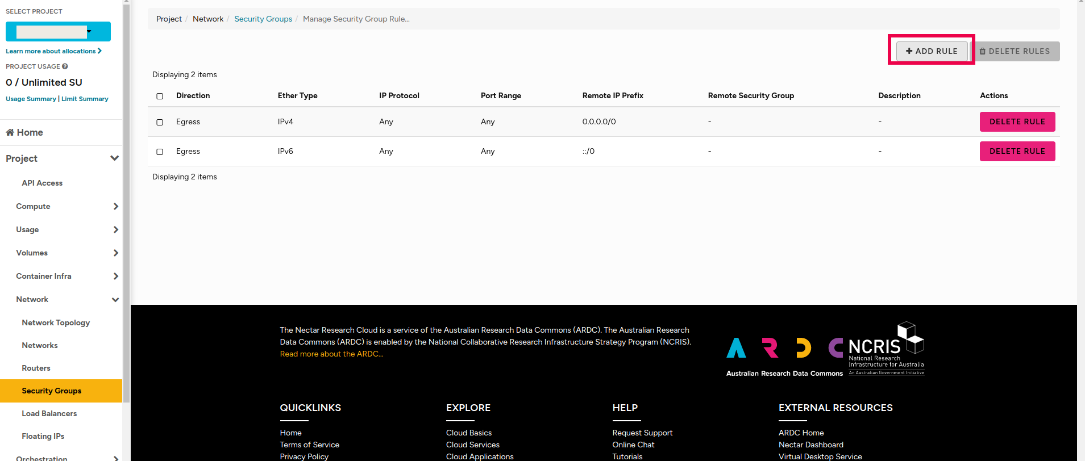Click the Home icon in sidebar
The width and height of the screenshot is (1085, 461).
10,132
